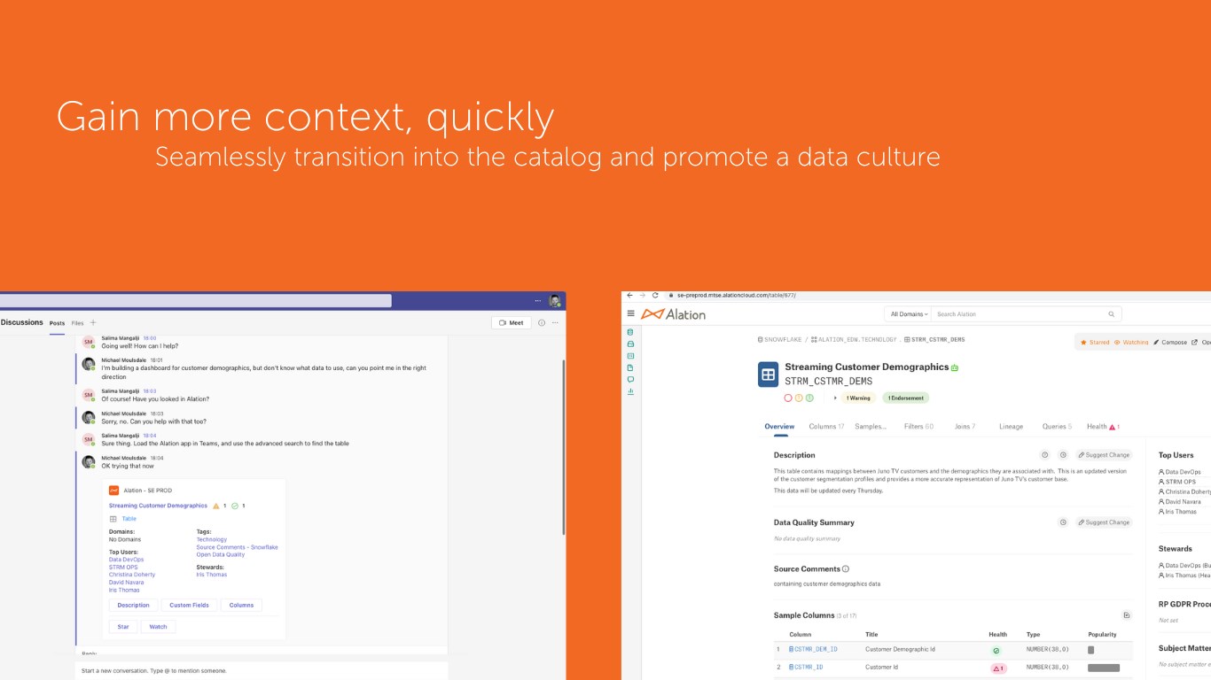The image size is (1211, 680).
Task: Click Teams info icon next to Meet
Action: pos(542,323)
